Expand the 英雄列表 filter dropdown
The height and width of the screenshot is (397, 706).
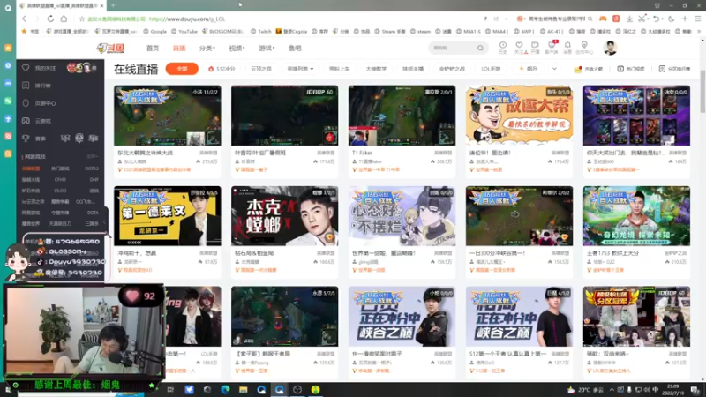pyautogui.click(x=300, y=69)
